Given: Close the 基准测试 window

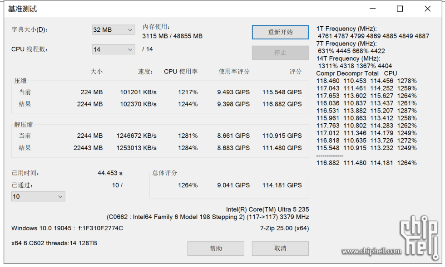Looking at the screenshot, I should 427,9.
